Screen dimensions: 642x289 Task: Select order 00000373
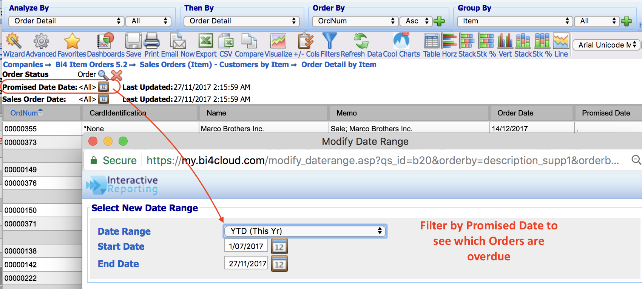click(x=21, y=142)
